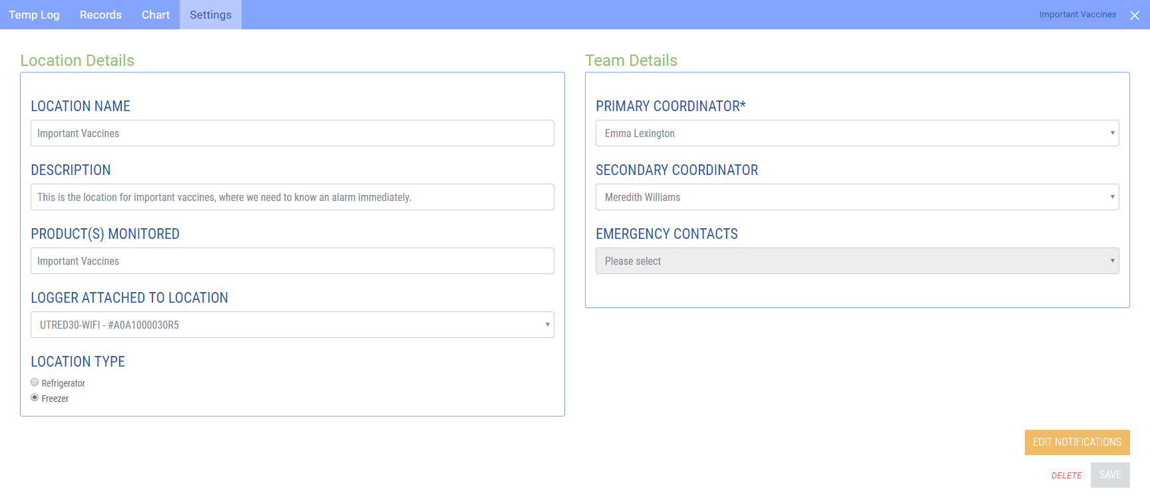This screenshot has height=499, width=1150.
Task: Click the red Delete link
Action: pyautogui.click(x=1066, y=476)
